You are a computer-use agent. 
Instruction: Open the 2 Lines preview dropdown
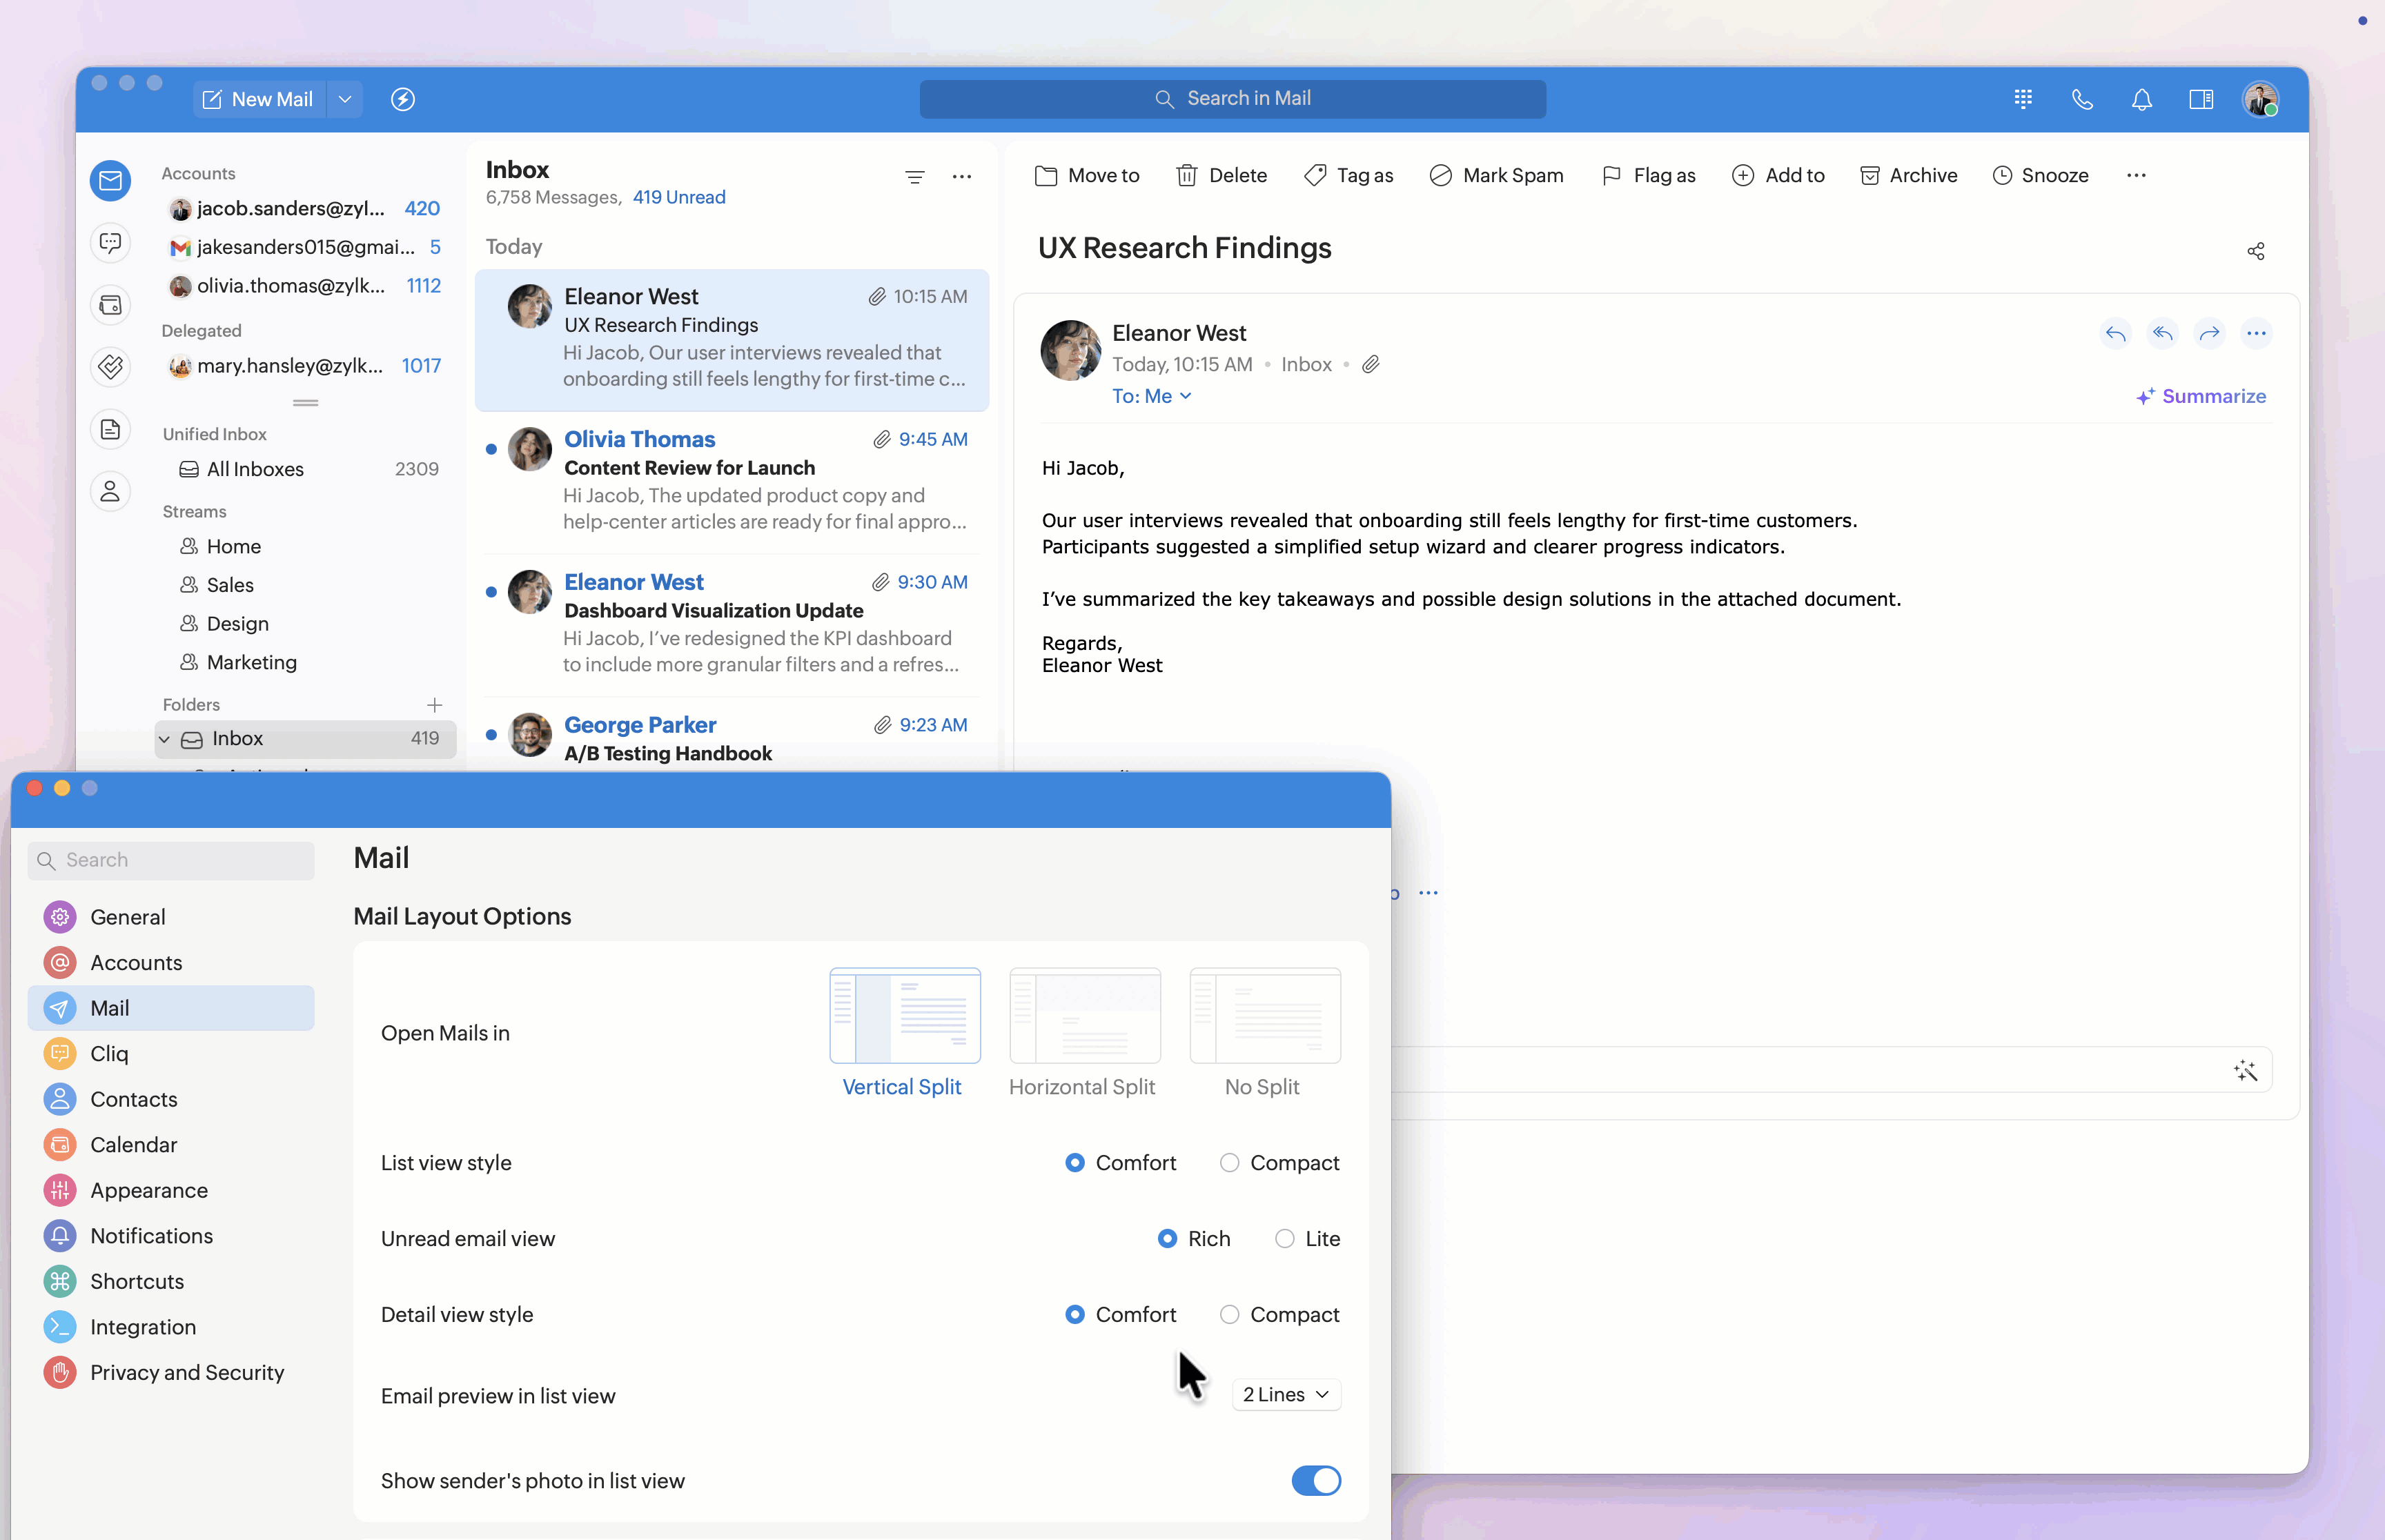pos(1286,1395)
